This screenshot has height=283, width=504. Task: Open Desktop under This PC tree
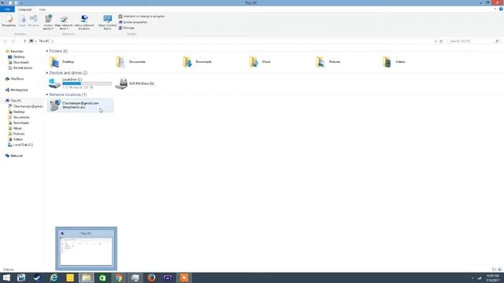(17, 112)
